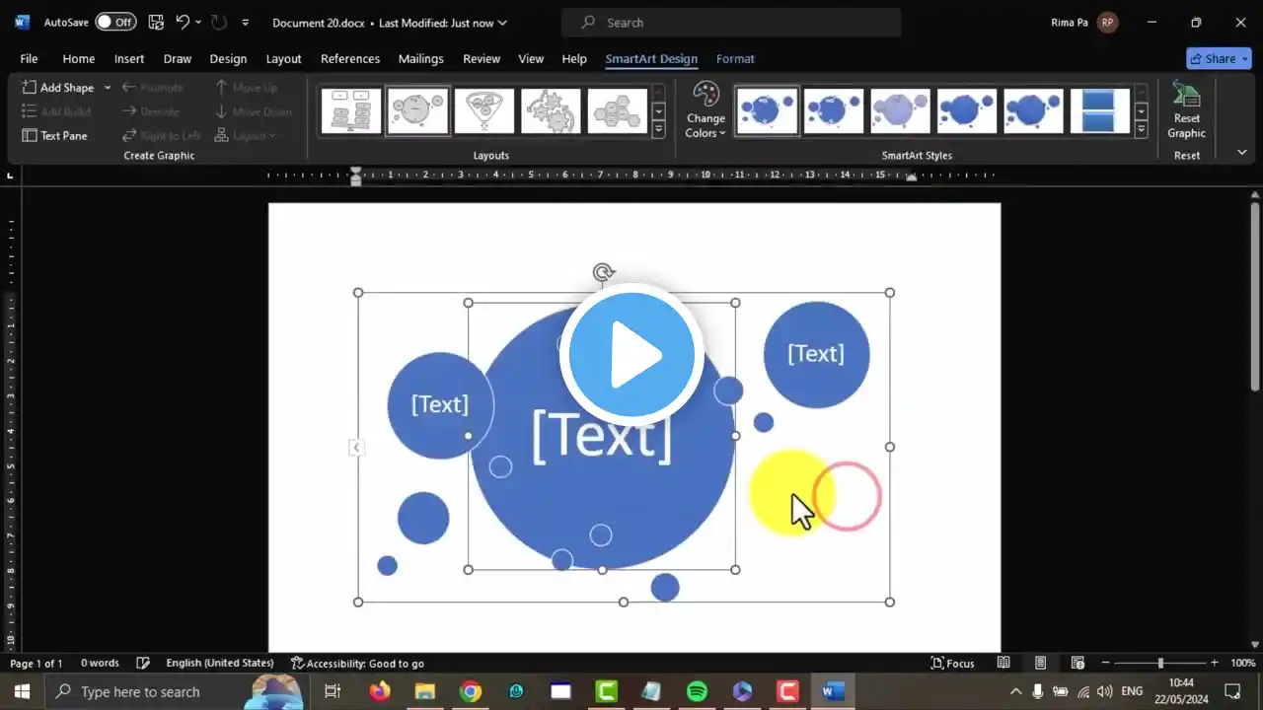The width and height of the screenshot is (1263, 710).
Task: Click the vertical scrollbar thumb
Action: click(1255, 296)
